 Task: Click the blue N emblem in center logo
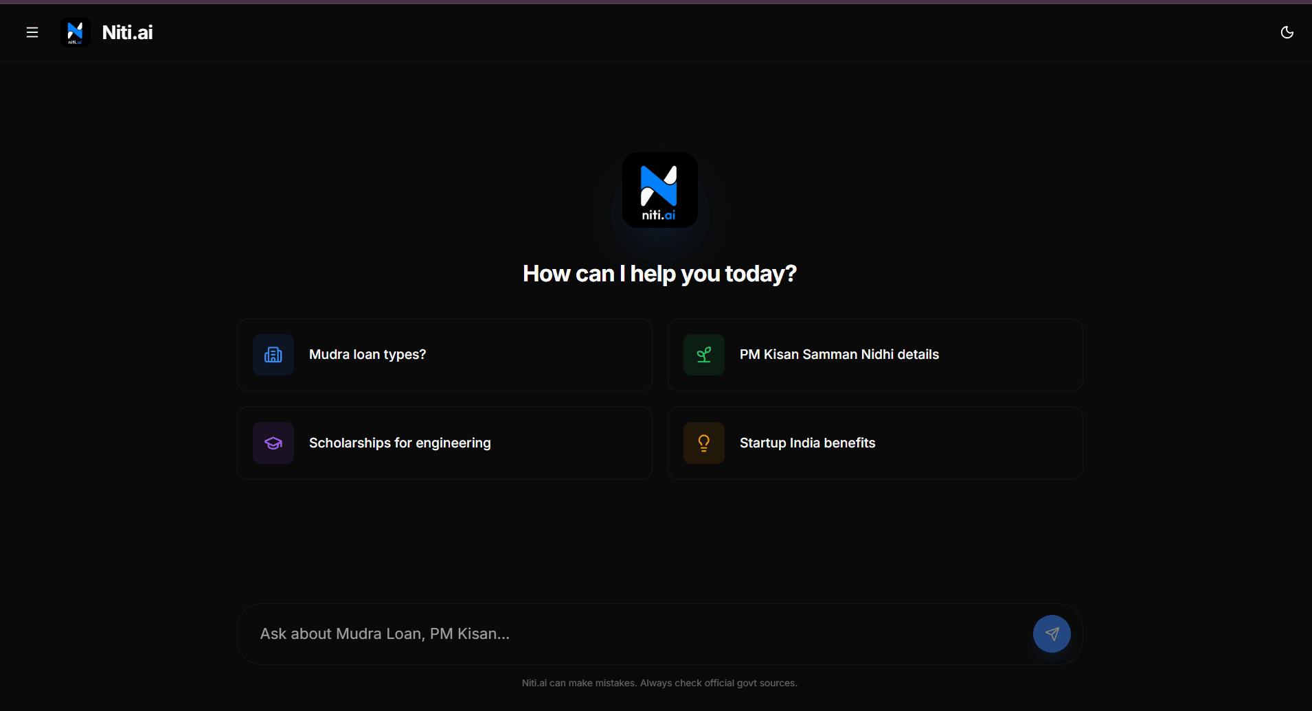(x=659, y=185)
